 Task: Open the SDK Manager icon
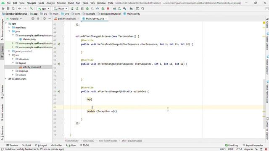point(124,8)
